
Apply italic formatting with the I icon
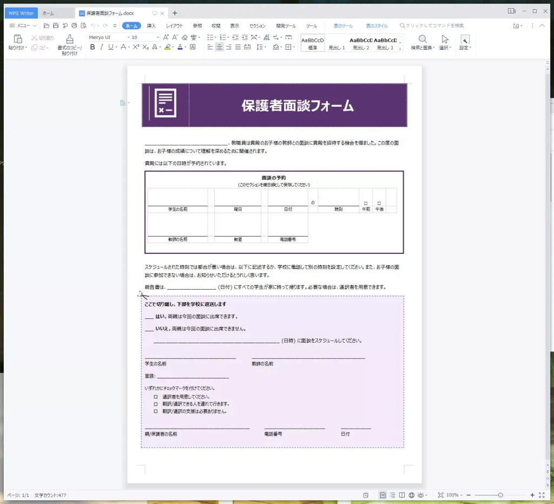101,48
